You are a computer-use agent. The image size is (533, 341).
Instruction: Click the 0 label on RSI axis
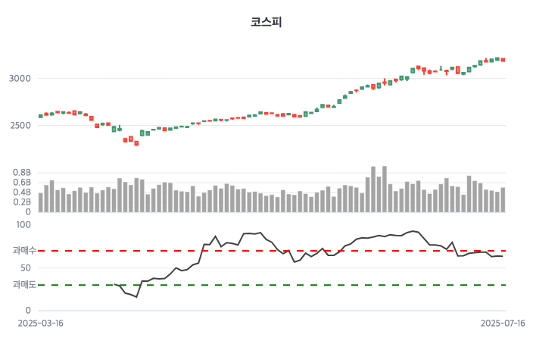(28, 311)
